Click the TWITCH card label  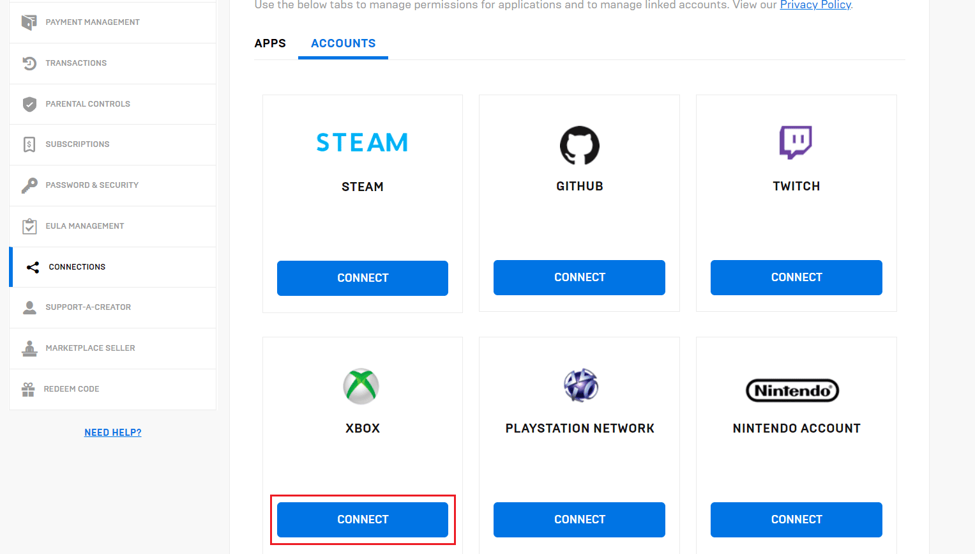[796, 186]
